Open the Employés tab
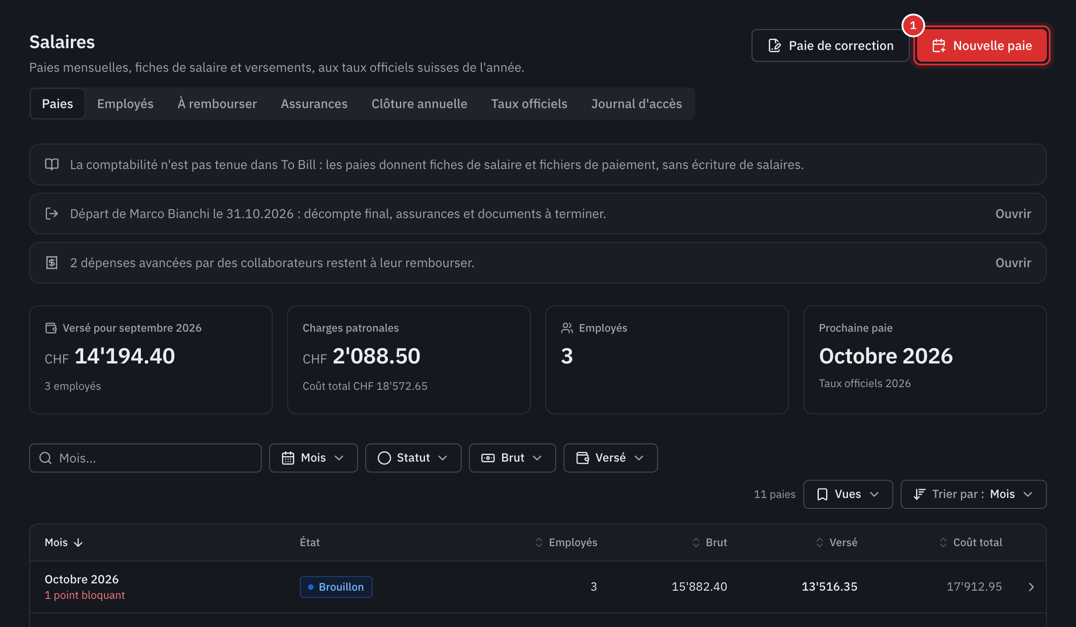Image resolution: width=1076 pixels, height=627 pixels. click(125, 104)
